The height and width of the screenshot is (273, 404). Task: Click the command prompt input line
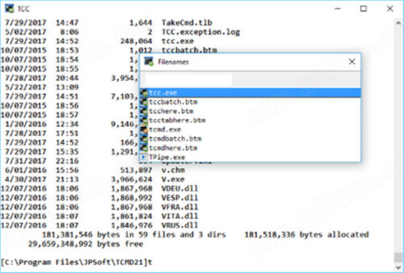(x=202, y=261)
